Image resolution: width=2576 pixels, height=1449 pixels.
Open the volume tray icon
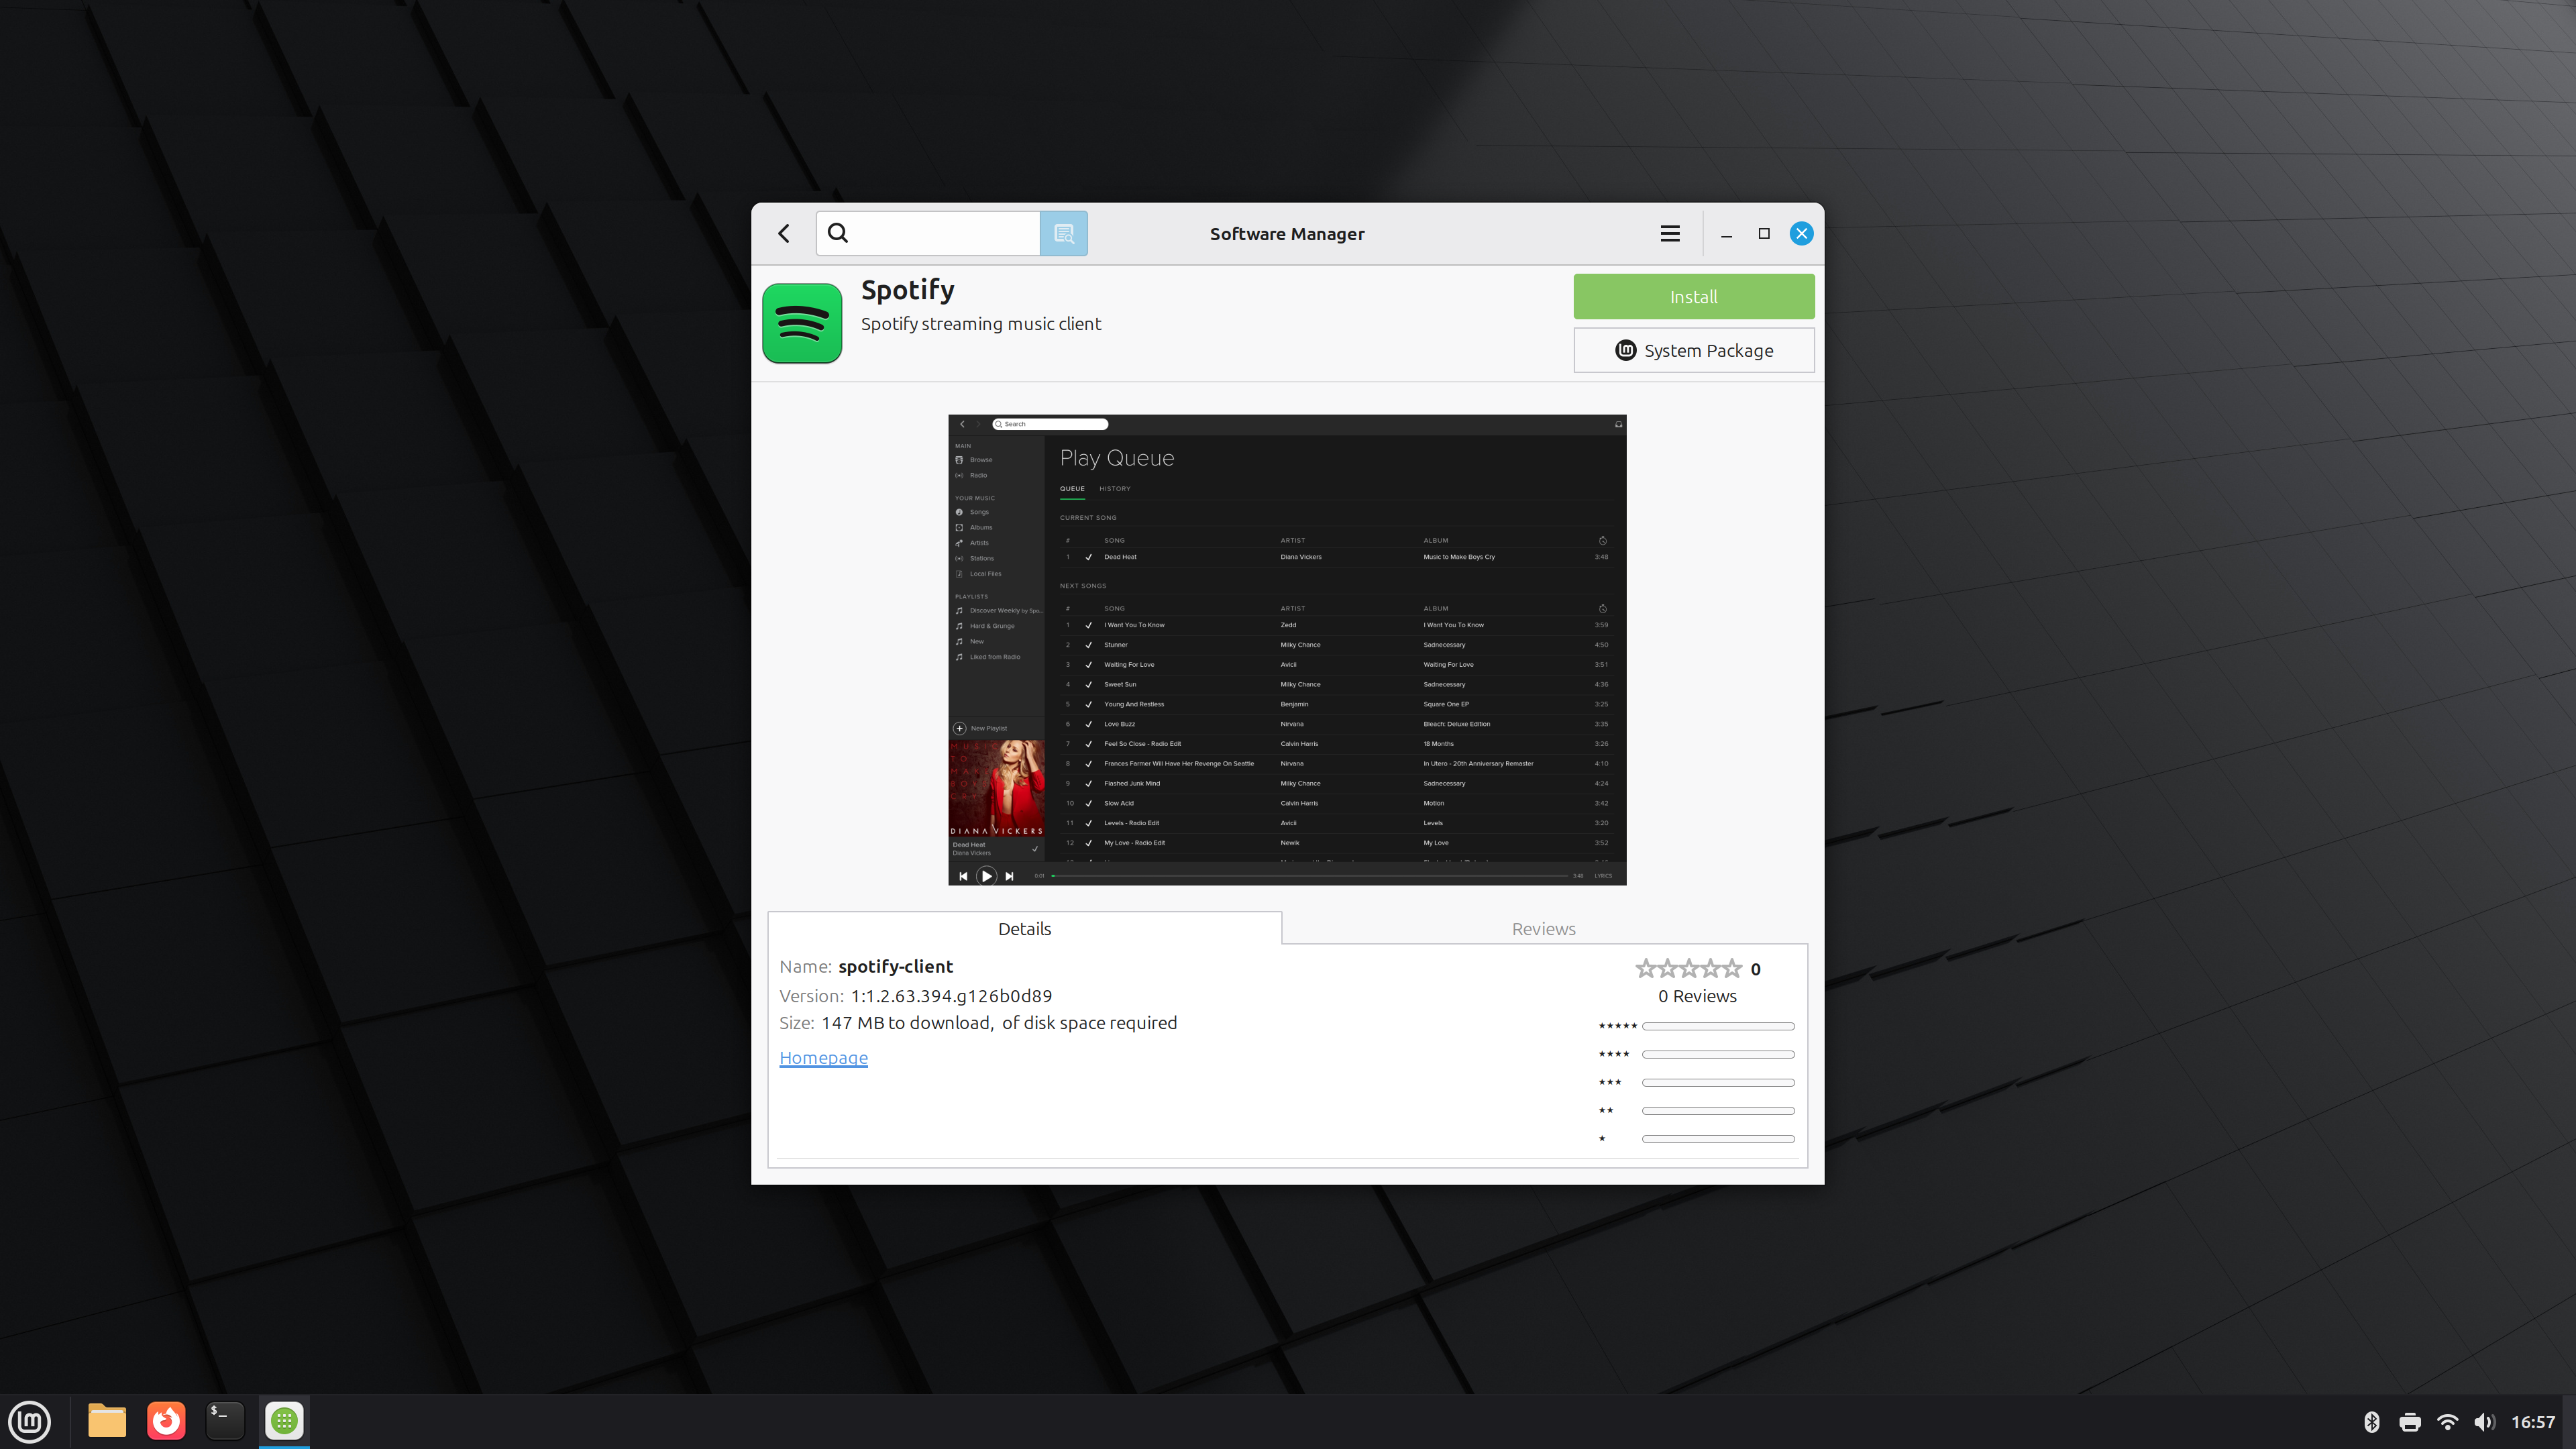[x=2485, y=1422]
